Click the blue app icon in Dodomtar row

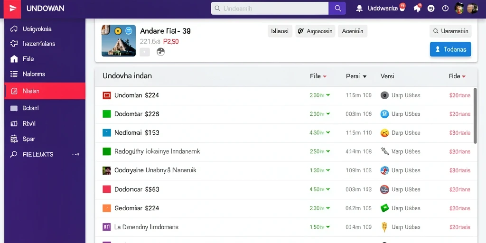click(384, 114)
